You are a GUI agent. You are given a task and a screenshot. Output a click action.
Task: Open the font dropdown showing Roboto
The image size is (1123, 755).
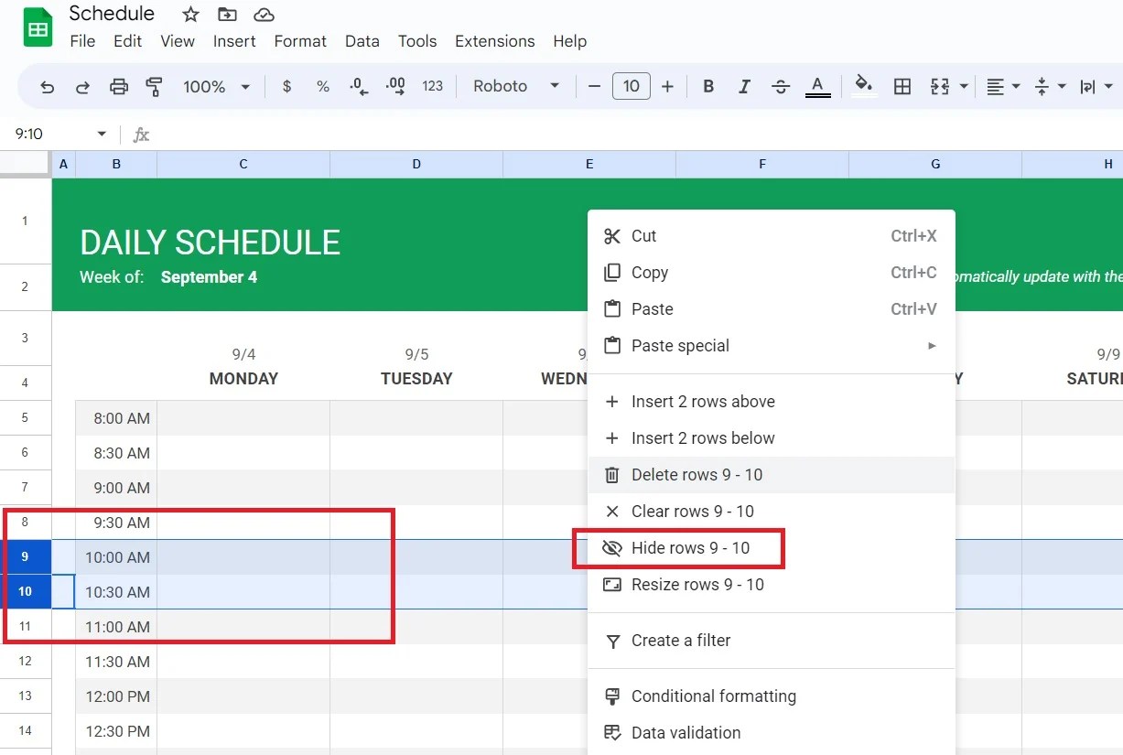tap(513, 86)
